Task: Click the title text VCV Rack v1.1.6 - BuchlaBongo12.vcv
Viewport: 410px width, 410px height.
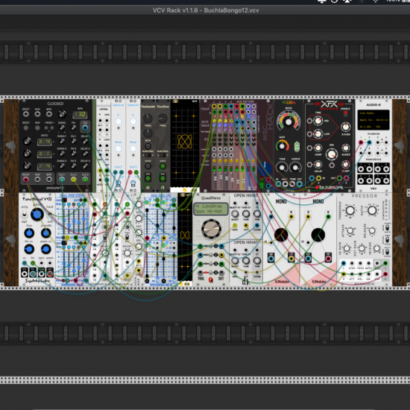Action: [206, 10]
